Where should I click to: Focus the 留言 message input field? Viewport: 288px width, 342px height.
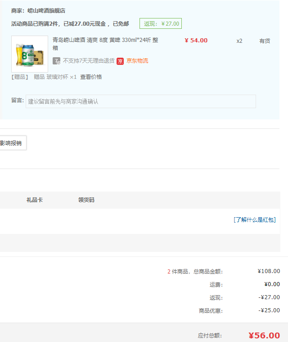coord(141,101)
